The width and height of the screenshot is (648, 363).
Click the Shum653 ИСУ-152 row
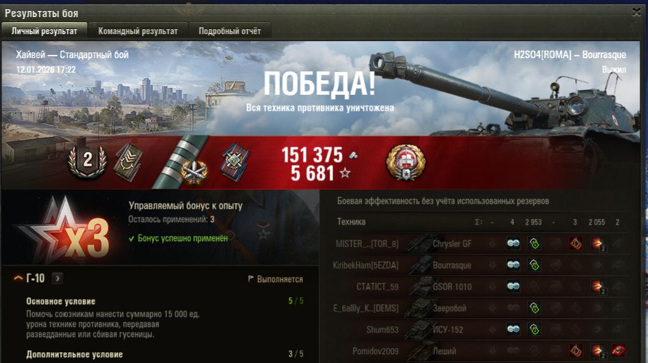pos(480,329)
